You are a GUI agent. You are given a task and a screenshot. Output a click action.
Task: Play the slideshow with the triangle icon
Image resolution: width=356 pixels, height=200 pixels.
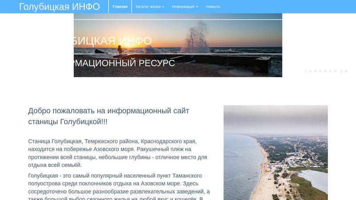coord(347,71)
